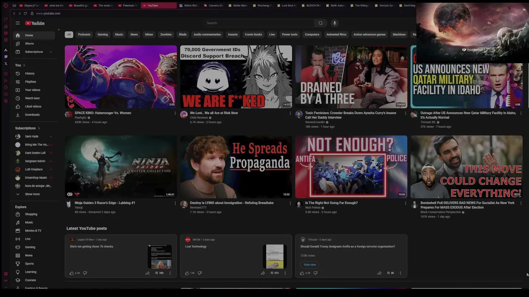
Task: Select the Zombies filter chip
Action: [x=166, y=35]
